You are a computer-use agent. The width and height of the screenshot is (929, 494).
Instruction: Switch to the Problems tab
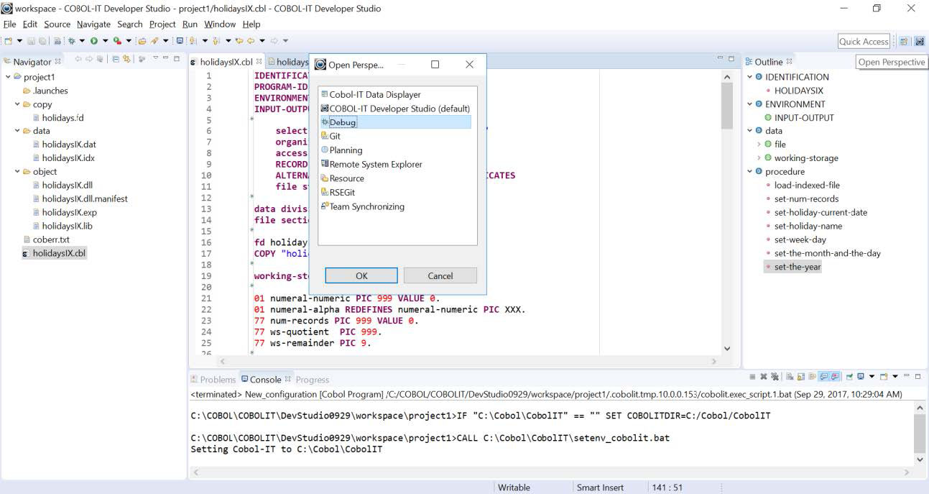[213, 380]
